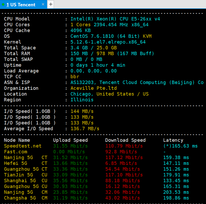Image resolution: width=206 pixels, height=204 pixels.
Task: Click Guangzhou 5G CU node name
Action: (x=26, y=186)
